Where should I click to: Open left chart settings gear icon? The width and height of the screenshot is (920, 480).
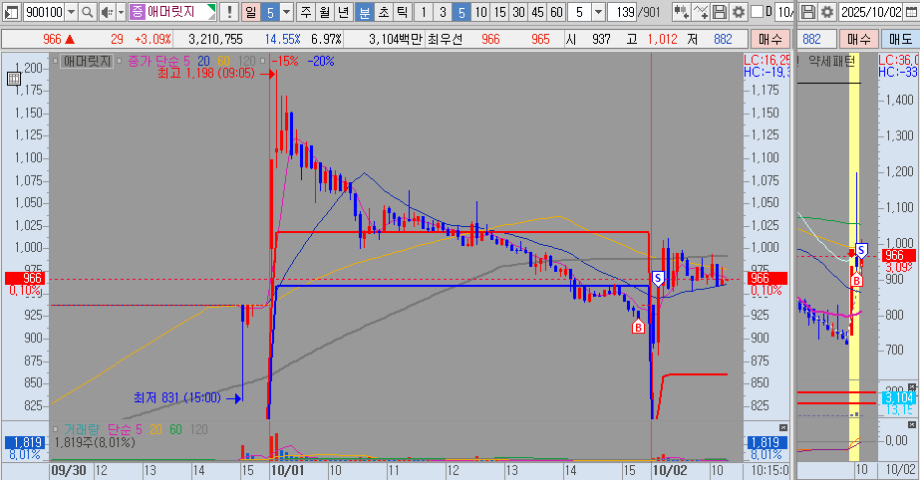pos(739,12)
